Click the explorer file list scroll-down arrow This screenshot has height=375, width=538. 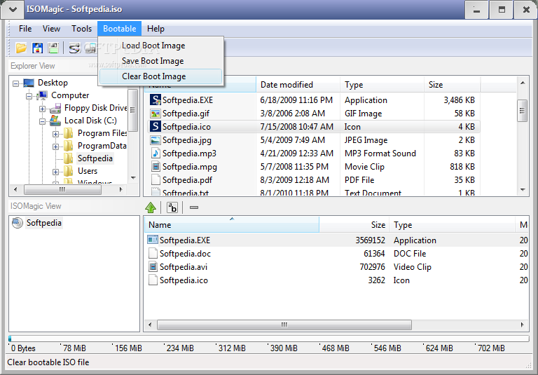click(523, 189)
